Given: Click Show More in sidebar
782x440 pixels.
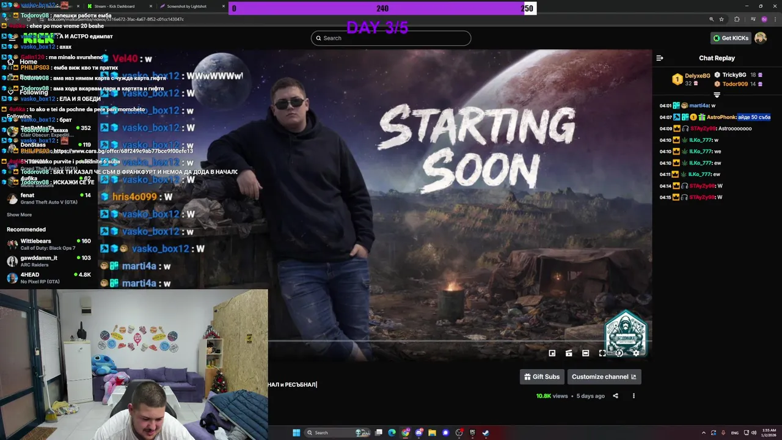Looking at the screenshot, I should point(19,215).
